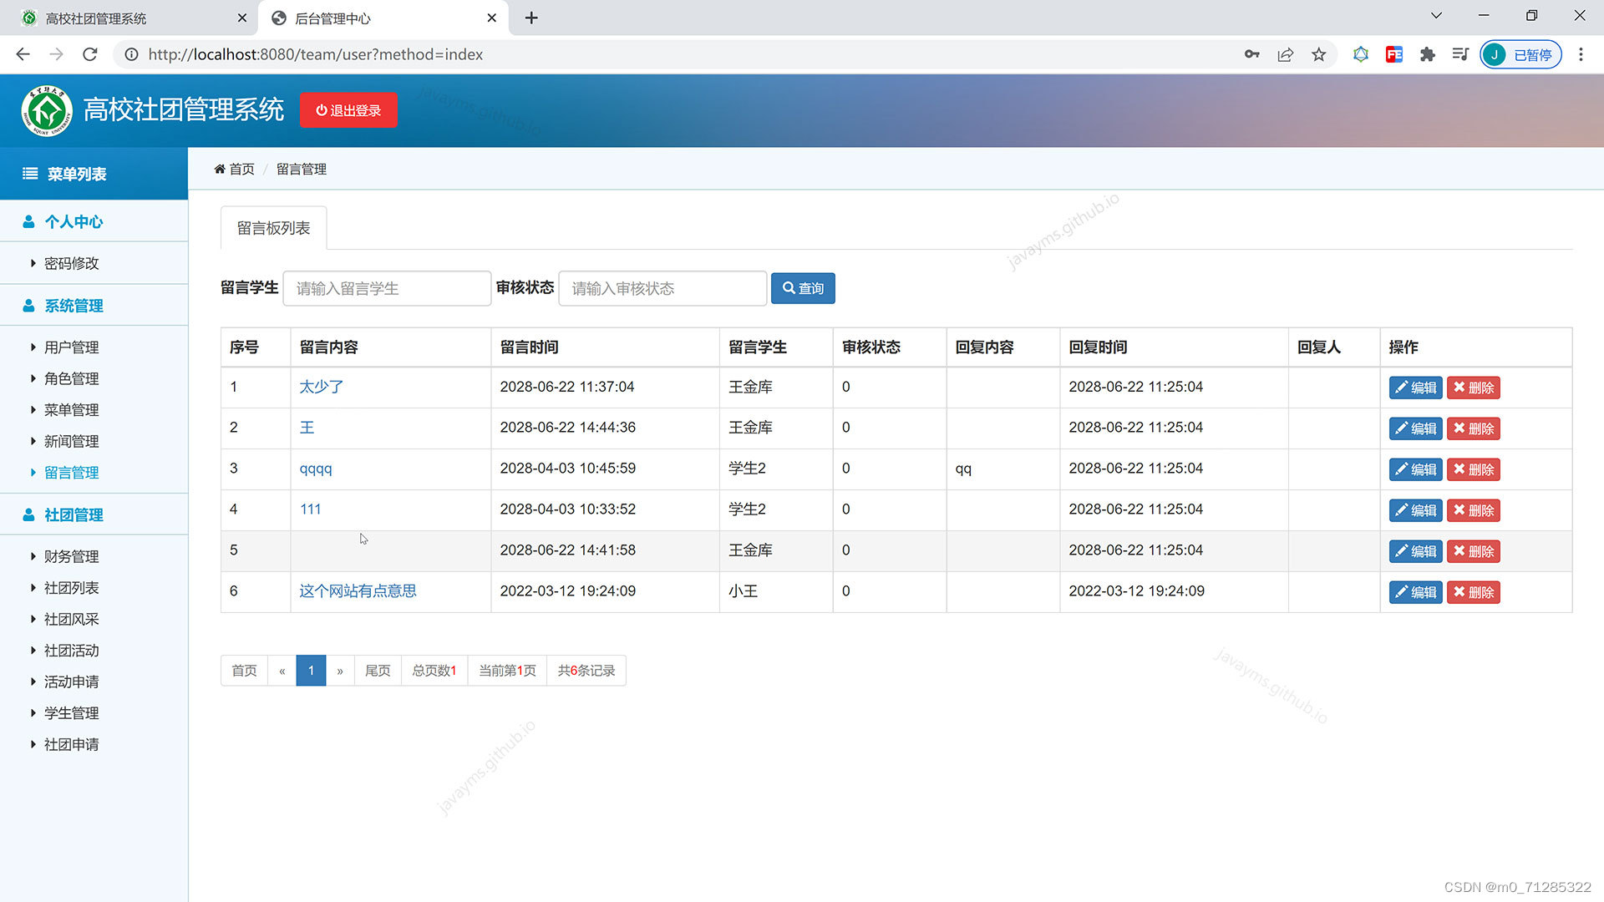Click the university logo in header
1604x902 pixels.
pos(47,110)
